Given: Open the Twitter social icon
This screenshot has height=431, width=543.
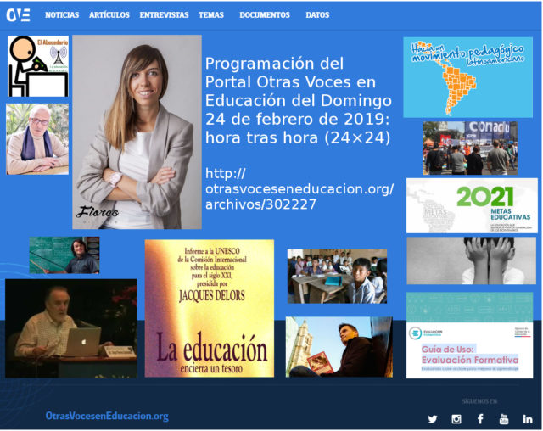Looking at the screenshot, I should (x=433, y=419).
